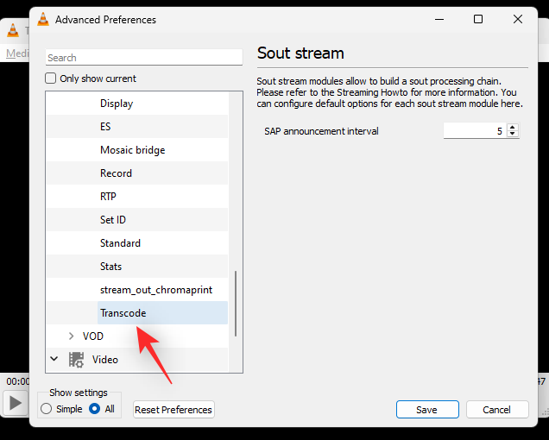
Task: Click the SAP announcement interval value field
Action: click(x=475, y=131)
